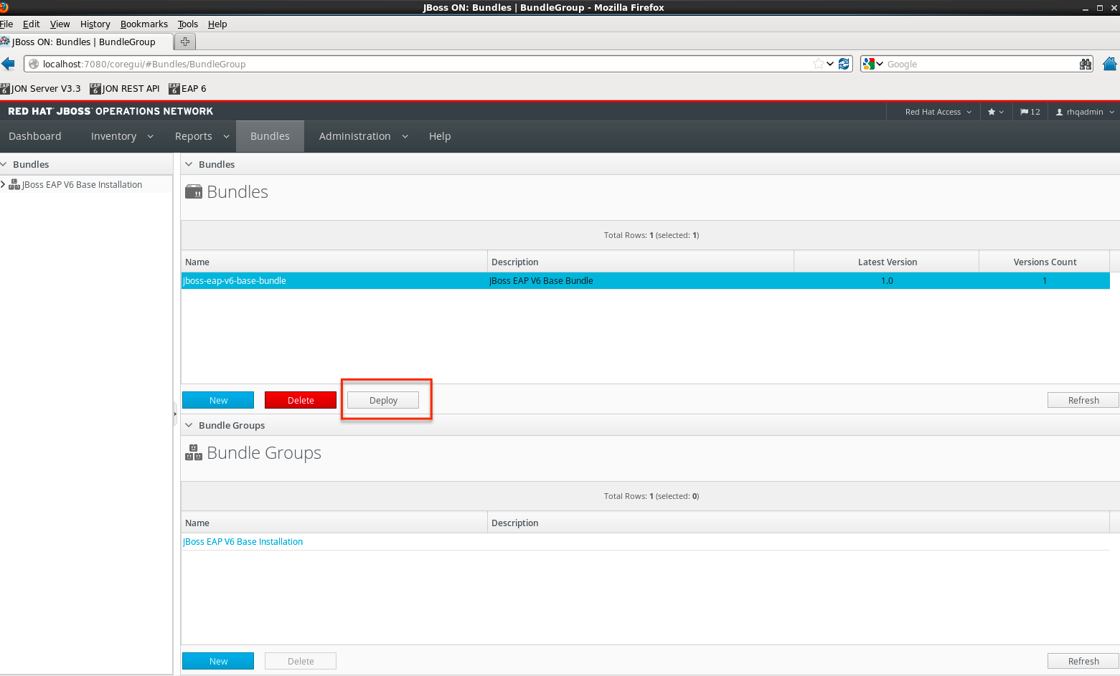This screenshot has width=1120, height=676.
Task: Sort bundle groups by Description column
Action: pos(799,523)
